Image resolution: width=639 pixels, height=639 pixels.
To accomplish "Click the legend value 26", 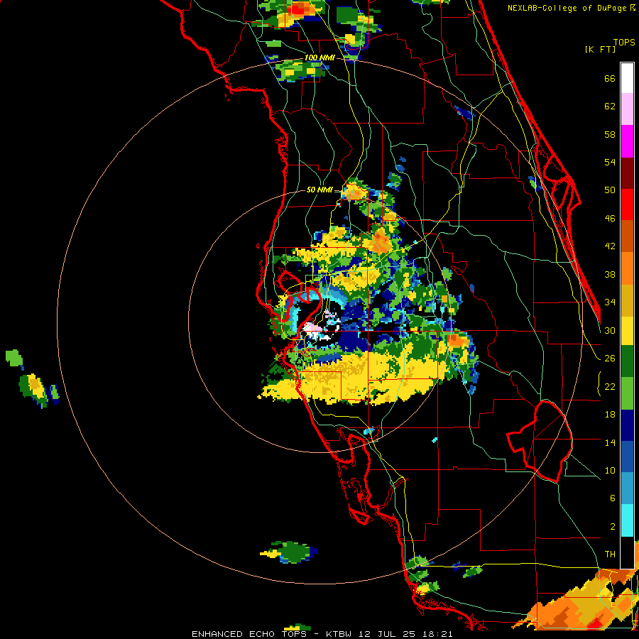I will (610, 359).
